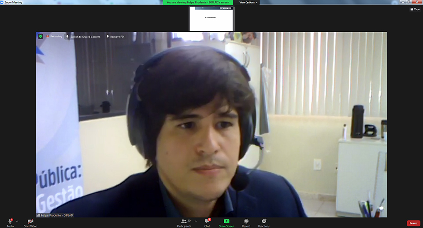Open the Chat panel
This screenshot has height=228, width=423.
coord(207,221)
